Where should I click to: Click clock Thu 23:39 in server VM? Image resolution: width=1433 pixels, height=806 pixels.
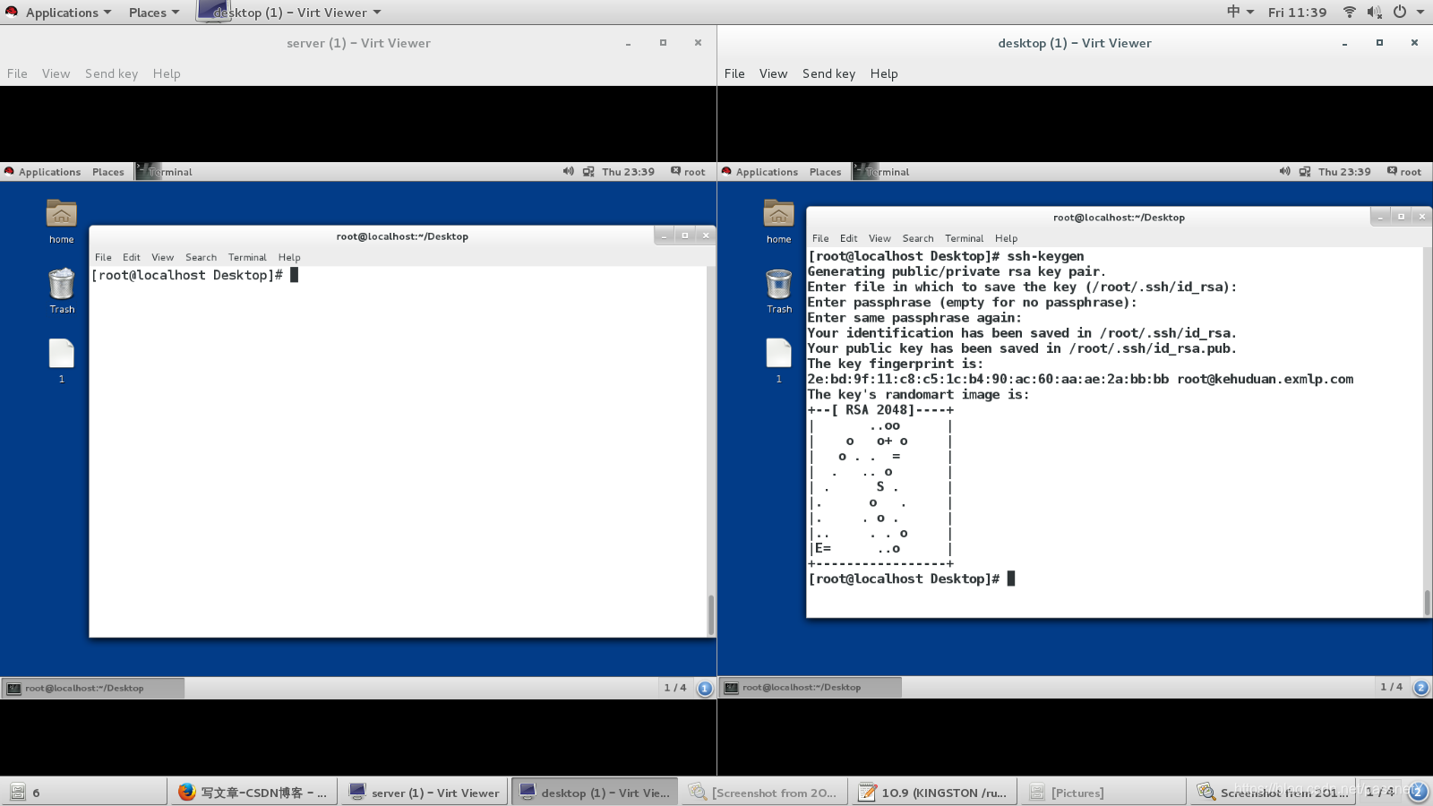[628, 171]
